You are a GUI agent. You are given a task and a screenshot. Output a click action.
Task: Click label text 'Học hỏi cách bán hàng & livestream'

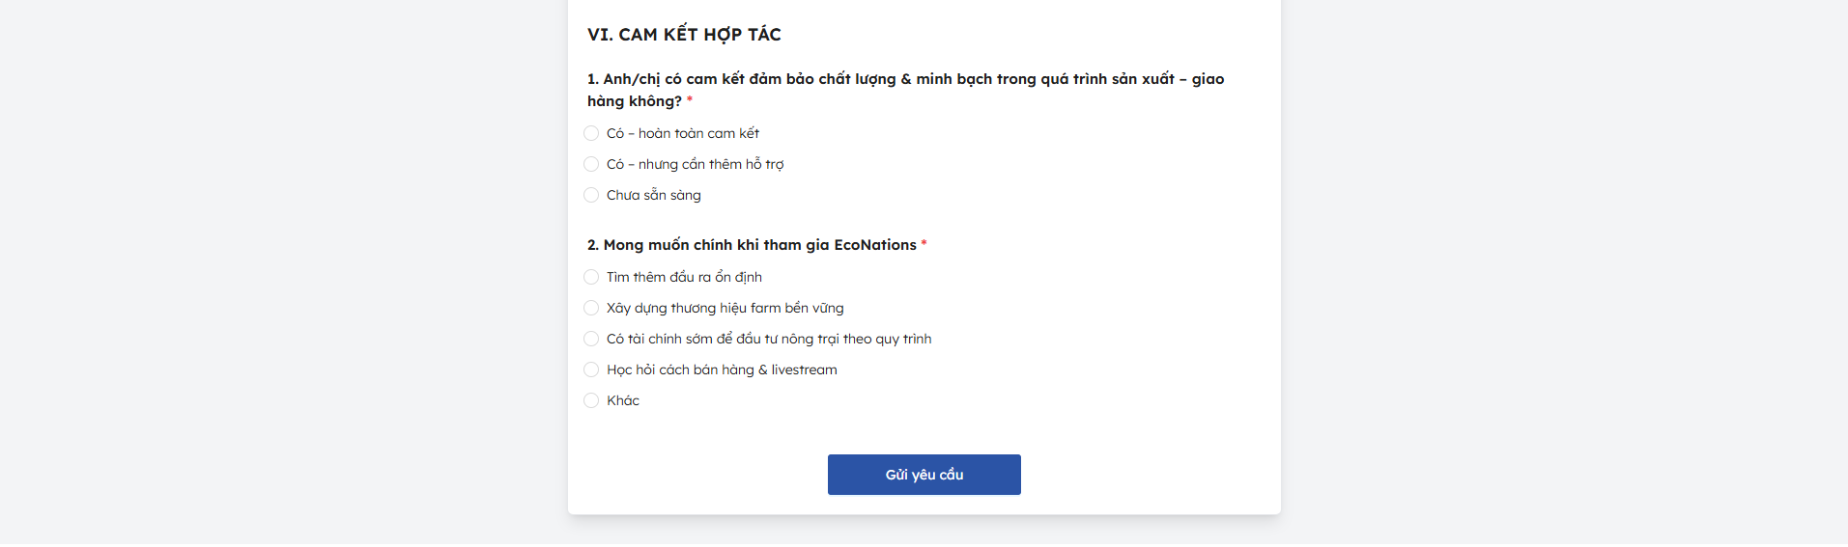[x=722, y=369]
